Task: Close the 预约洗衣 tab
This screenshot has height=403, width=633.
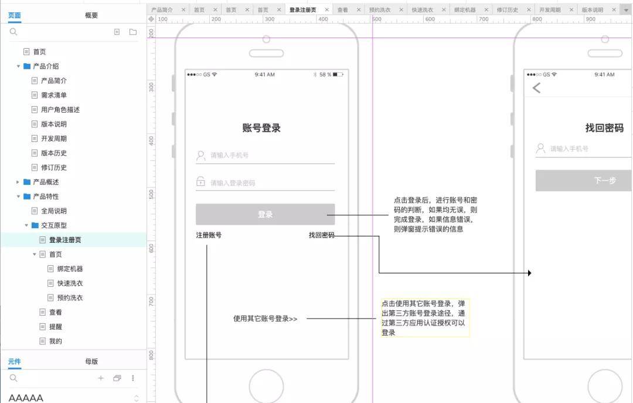Action: (x=401, y=10)
